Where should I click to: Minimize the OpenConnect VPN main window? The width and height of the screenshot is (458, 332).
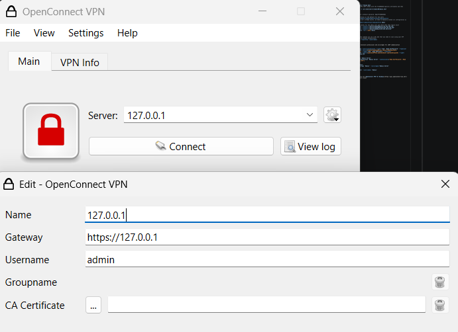262,11
